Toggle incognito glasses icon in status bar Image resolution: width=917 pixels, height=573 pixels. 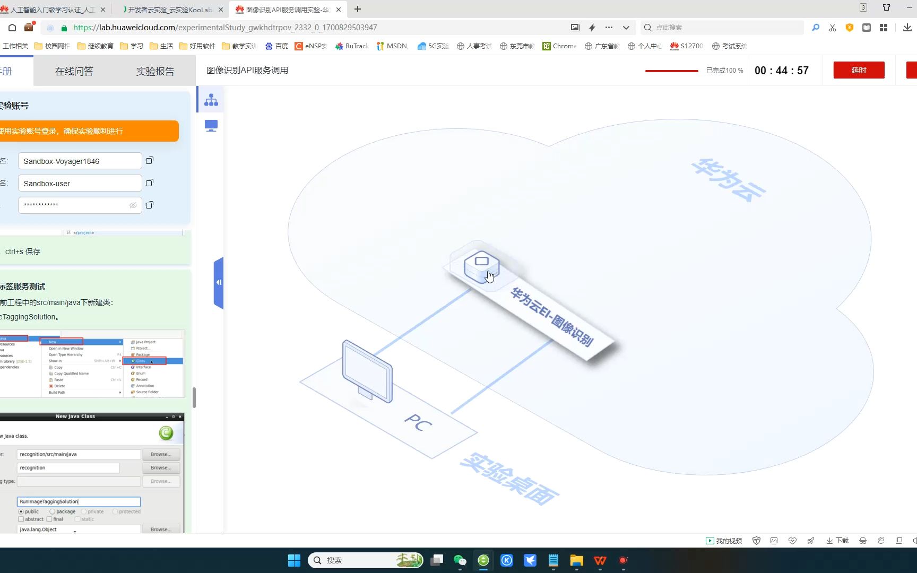click(x=863, y=541)
